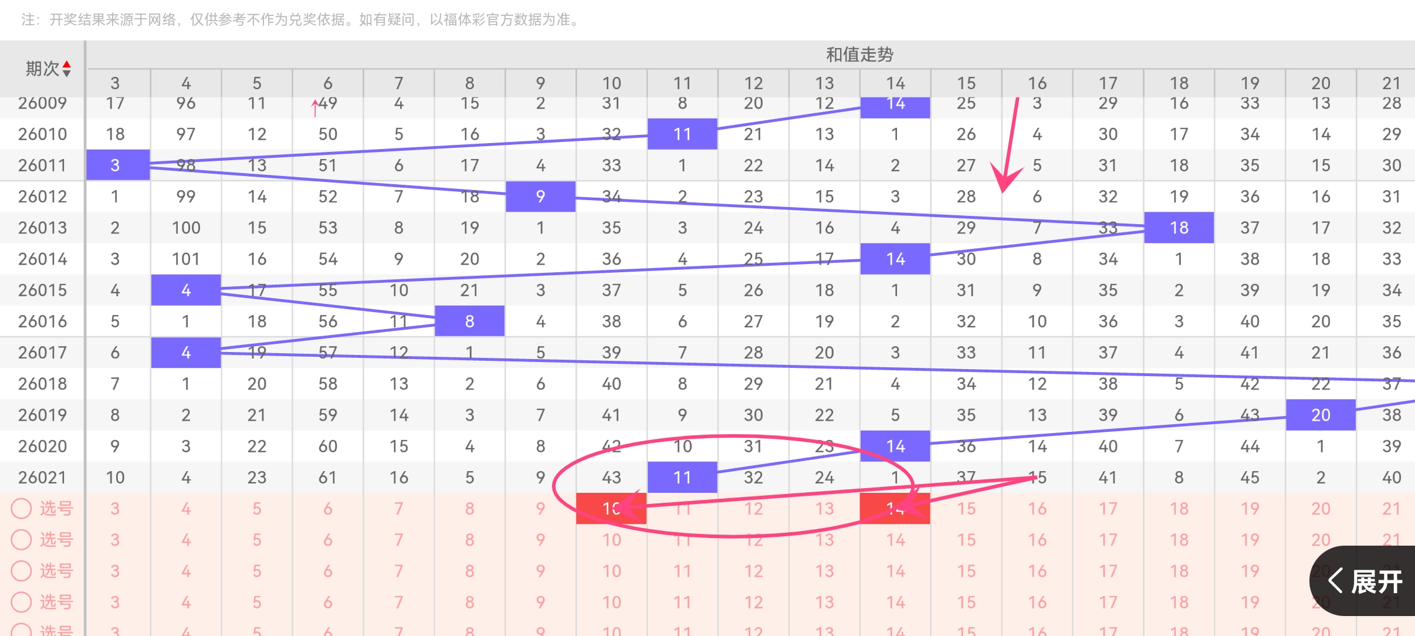Select the circle on the second 选号 row
1415x636 pixels.
click(x=22, y=539)
